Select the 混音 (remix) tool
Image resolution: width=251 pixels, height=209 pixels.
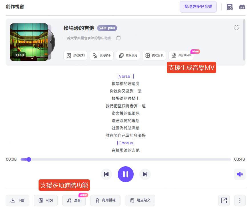pyautogui.click(x=74, y=200)
